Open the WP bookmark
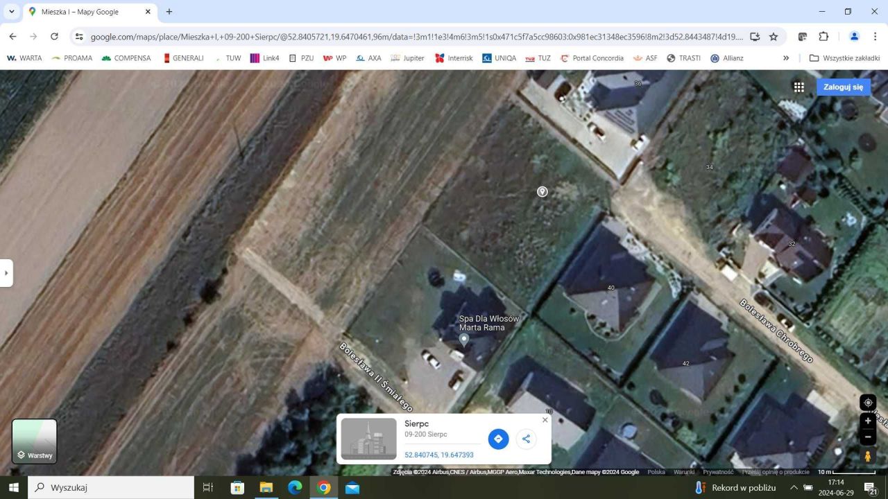The height and width of the screenshot is (499, 888). (335, 58)
